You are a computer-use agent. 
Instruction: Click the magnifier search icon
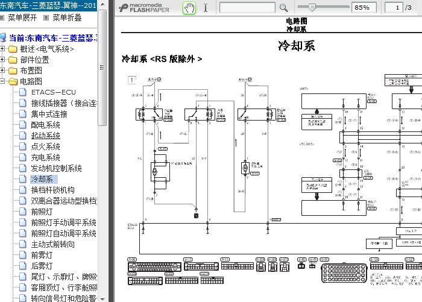click(284, 8)
